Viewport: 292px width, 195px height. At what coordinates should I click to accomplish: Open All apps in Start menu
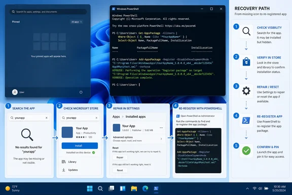pyautogui.click(x=77, y=22)
